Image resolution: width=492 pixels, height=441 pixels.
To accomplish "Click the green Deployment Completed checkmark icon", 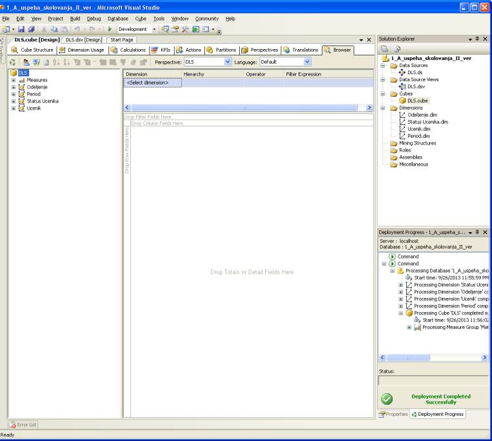I will pyautogui.click(x=387, y=399).
